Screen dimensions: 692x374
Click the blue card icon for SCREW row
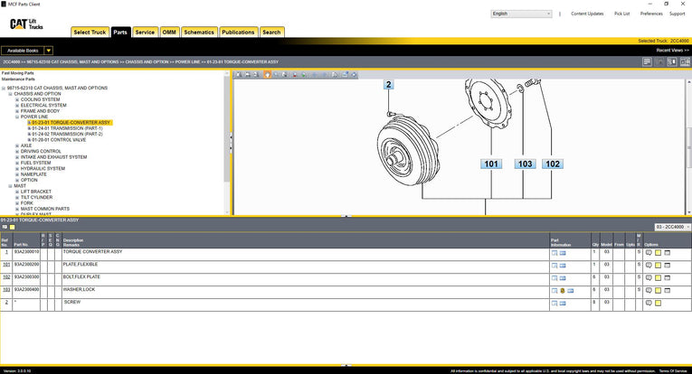pos(562,304)
